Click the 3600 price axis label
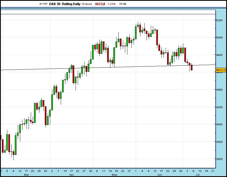This screenshot has height=177, width=227. point(220,159)
